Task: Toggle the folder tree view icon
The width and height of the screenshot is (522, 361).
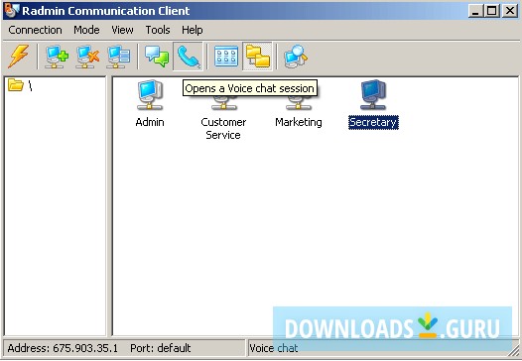Action: point(257,57)
